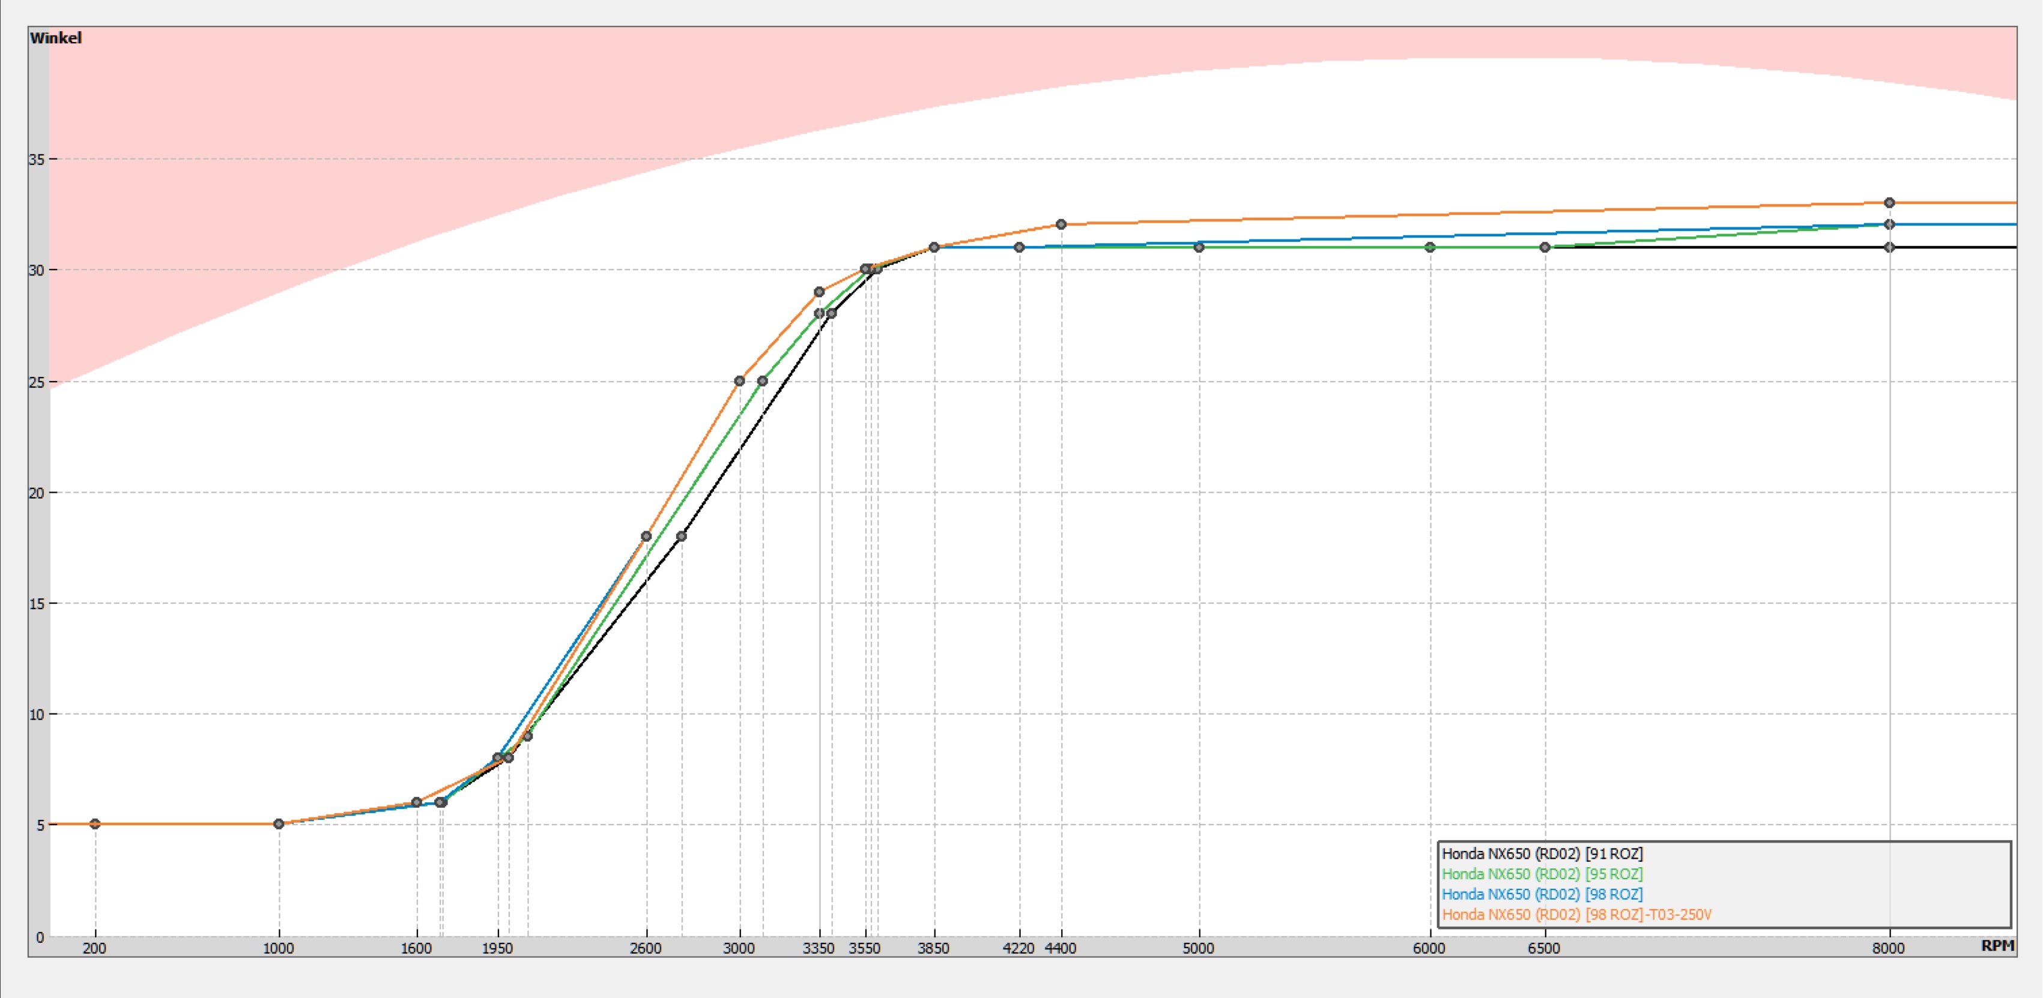Select the data point at 200 RPM

pyautogui.click(x=95, y=823)
